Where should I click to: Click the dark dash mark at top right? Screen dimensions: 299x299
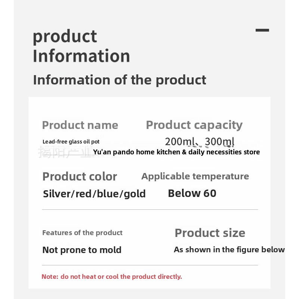click(x=262, y=30)
